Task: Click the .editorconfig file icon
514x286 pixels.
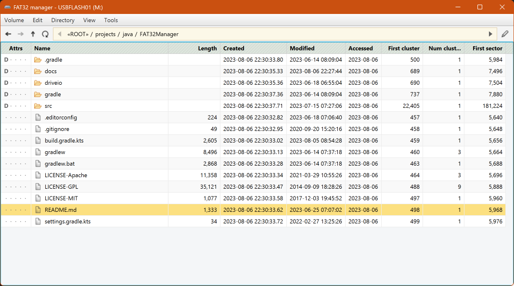Action: 38,117
